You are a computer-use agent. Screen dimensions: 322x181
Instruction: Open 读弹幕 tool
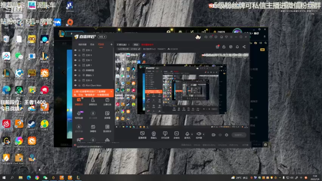coord(107,115)
